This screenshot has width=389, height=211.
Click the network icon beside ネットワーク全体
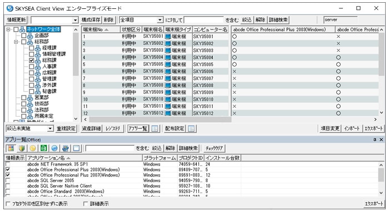coord(22,29)
